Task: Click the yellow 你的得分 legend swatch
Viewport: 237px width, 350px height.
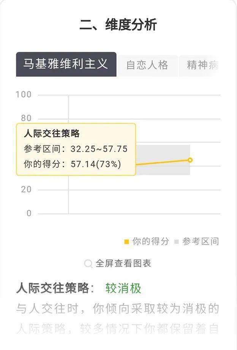Action: point(127,242)
